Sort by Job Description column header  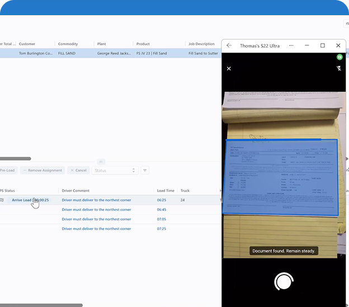click(x=201, y=44)
